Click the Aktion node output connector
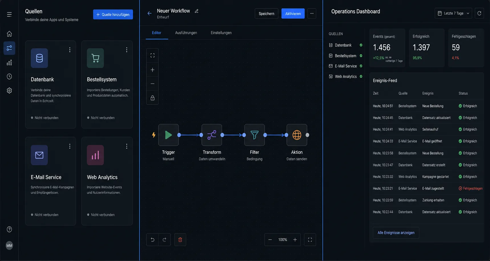The height and width of the screenshot is (261, 490). coord(307,135)
